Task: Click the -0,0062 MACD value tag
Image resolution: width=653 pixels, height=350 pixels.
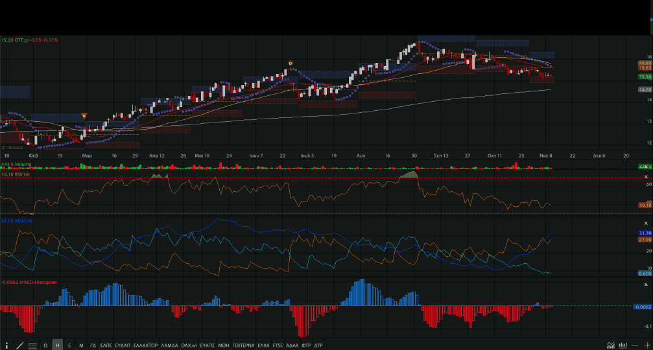Action: point(643,307)
